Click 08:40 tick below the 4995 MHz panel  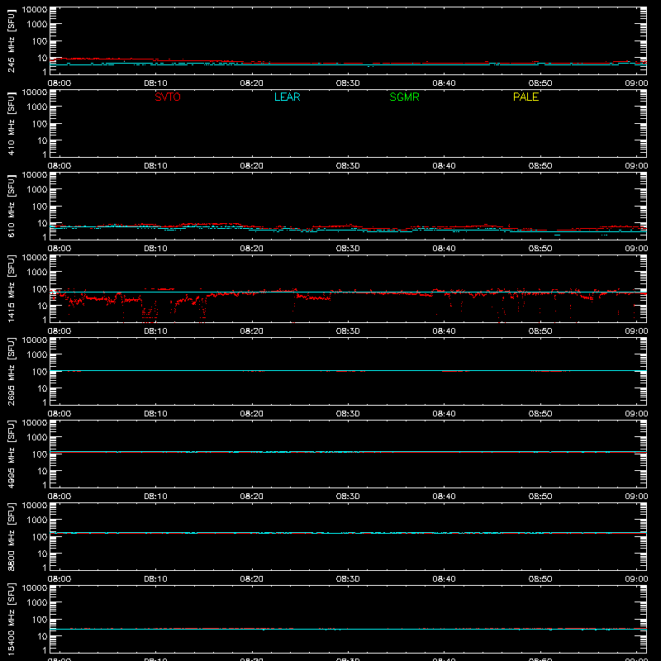pos(444,497)
